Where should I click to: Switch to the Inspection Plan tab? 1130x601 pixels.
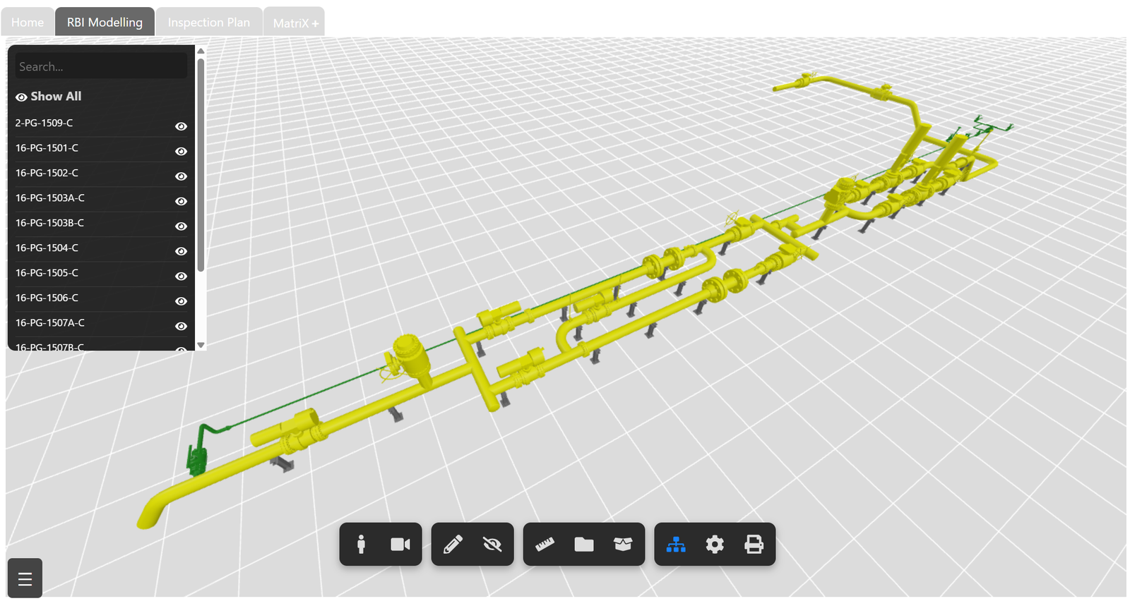click(208, 23)
